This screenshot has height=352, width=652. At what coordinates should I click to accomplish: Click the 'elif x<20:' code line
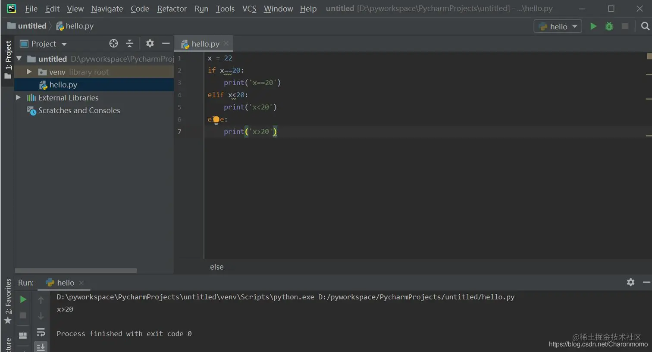(x=228, y=95)
